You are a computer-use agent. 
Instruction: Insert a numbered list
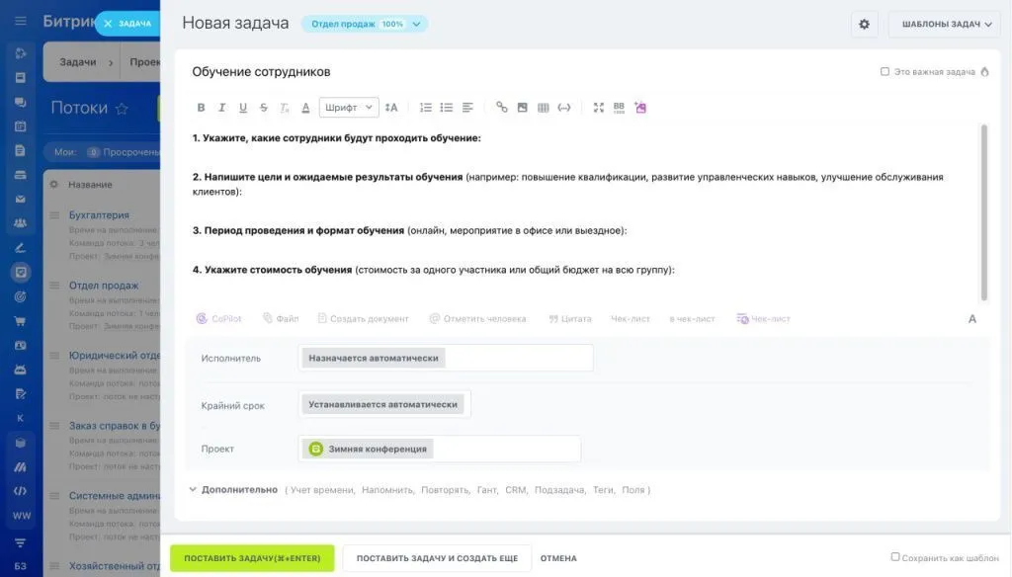[x=426, y=108]
